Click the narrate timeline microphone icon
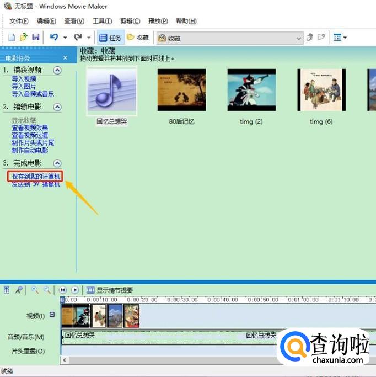The image size is (376, 377). pyautogui.click(x=19, y=290)
